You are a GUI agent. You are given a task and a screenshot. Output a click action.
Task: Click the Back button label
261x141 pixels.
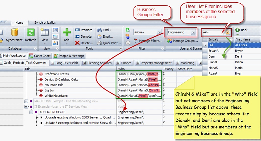tap(244, 30)
